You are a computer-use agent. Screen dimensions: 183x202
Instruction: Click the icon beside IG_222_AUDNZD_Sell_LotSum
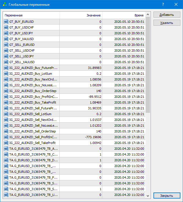(x=6, y=114)
